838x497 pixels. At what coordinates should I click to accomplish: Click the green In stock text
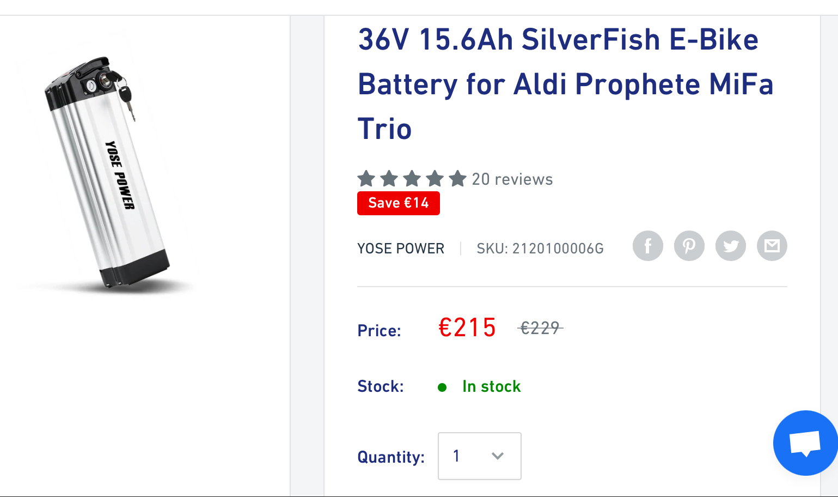click(491, 386)
